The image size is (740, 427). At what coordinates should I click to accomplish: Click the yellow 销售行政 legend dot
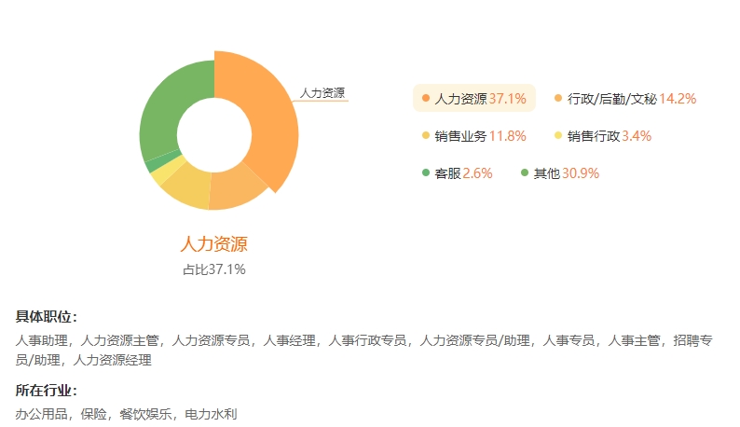pos(558,135)
